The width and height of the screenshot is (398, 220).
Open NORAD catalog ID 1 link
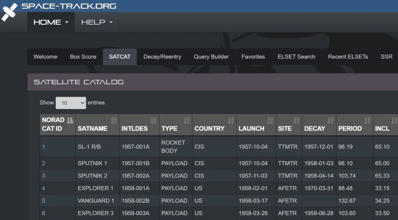[x=43, y=147]
